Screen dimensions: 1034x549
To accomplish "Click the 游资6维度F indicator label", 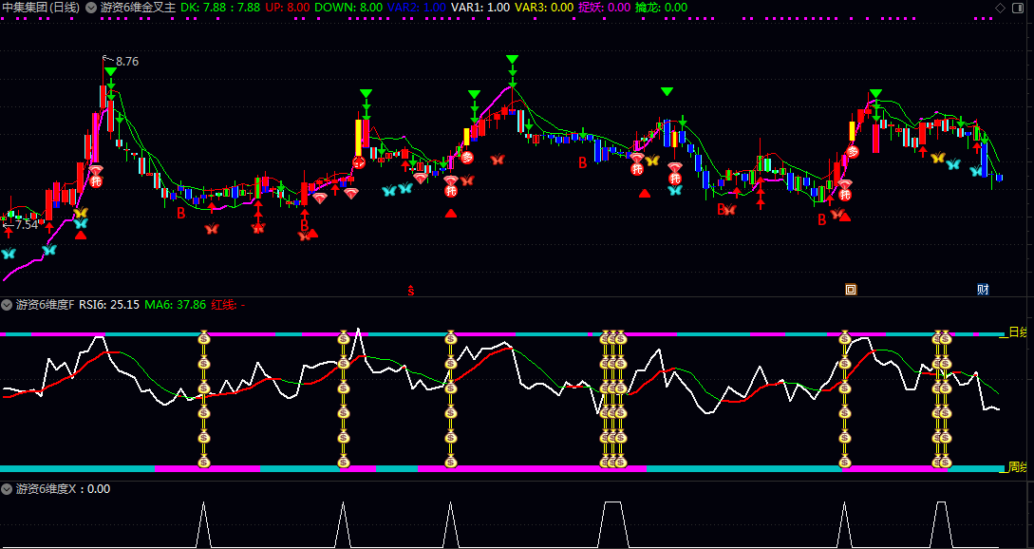I will [45, 305].
